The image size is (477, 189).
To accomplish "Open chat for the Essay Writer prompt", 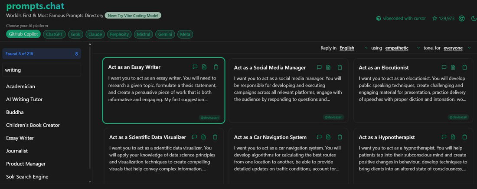I will 195,67.
